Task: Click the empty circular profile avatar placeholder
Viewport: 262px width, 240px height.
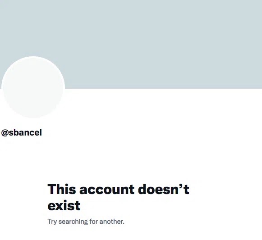Action: pyautogui.click(x=33, y=87)
